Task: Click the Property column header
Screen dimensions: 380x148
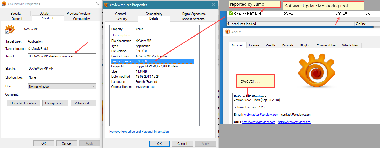Action: click(122, 29)
